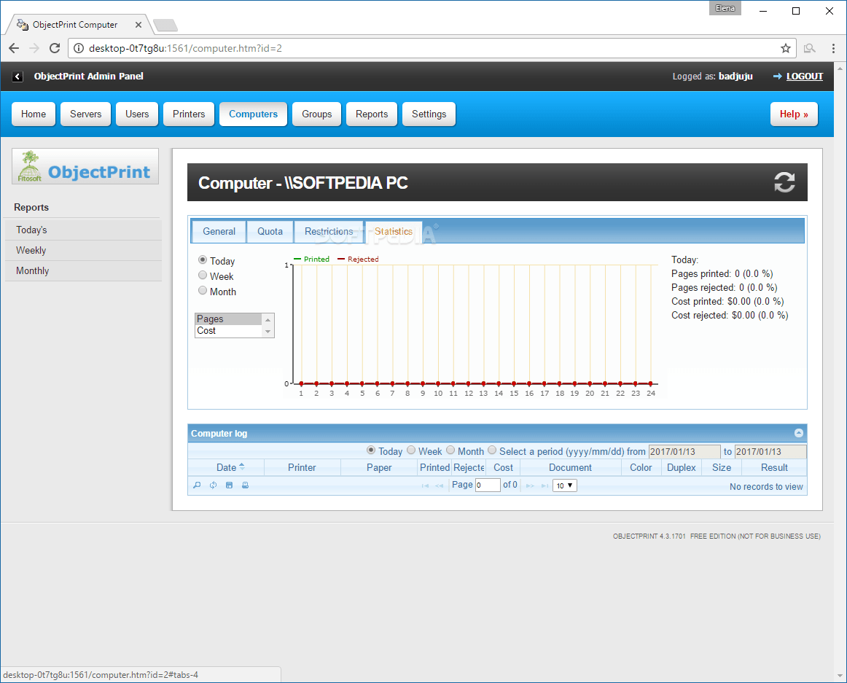Open Monthly report in sidebar
This screenshot has height=683, width=847.
(83, 270)
